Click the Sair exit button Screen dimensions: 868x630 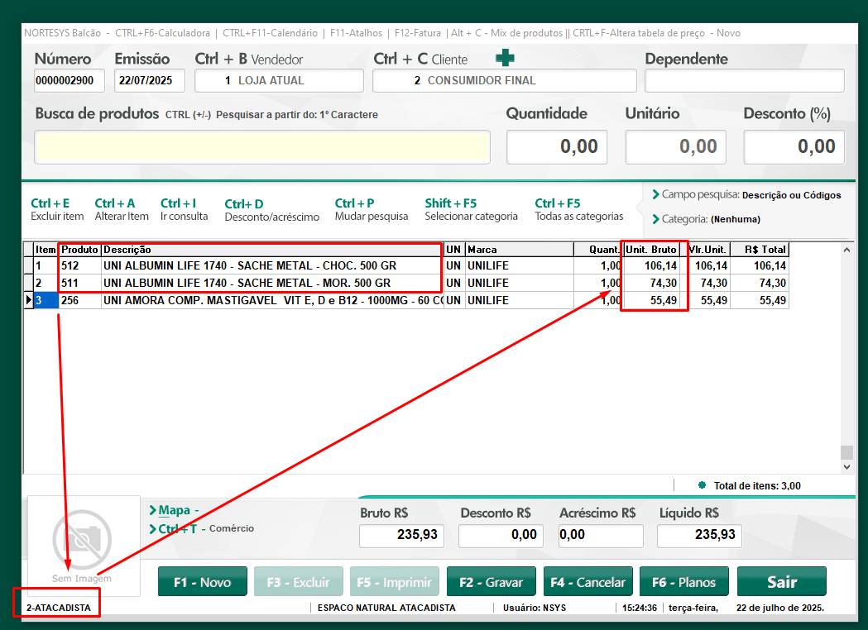781,582
